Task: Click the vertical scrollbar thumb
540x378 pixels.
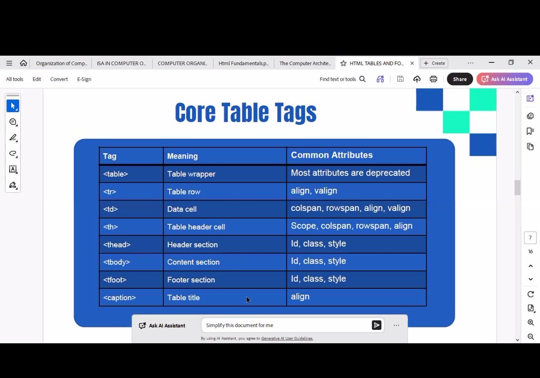Action: point(517,187)
